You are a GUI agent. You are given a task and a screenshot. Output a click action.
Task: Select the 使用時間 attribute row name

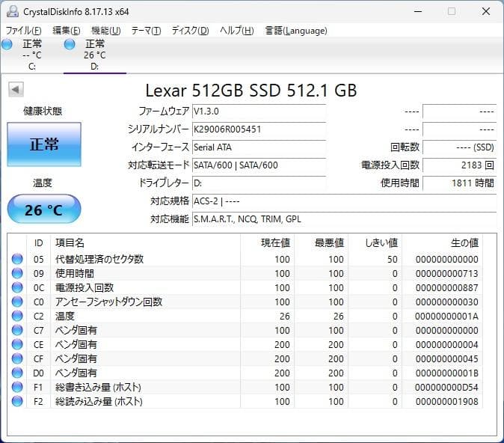(x=75, y=273)
